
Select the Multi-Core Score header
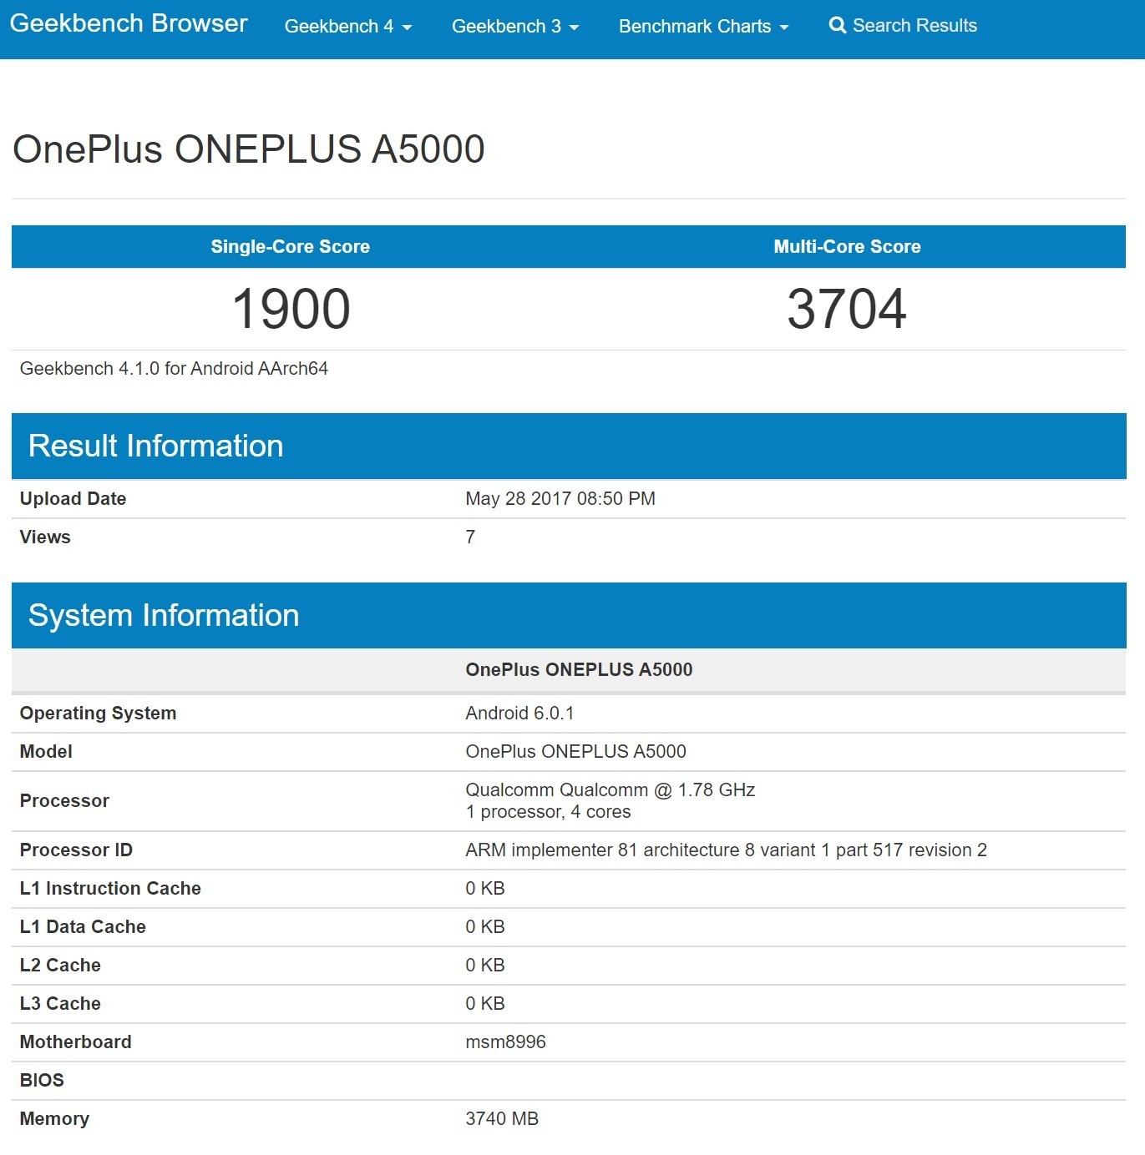pos(847,247)
